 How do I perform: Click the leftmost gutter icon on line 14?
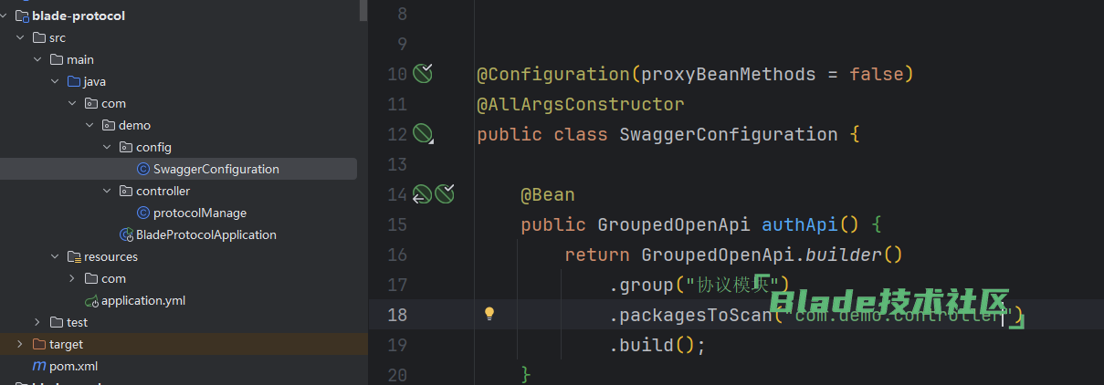421,194
